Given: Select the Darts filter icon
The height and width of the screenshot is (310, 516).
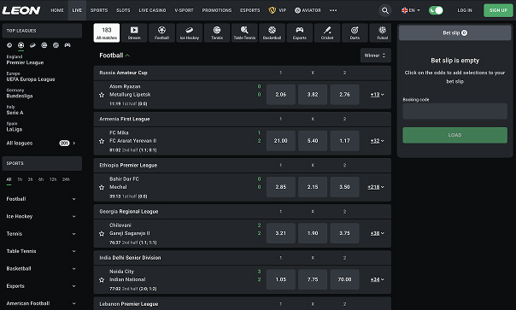Looking at the screenshot, I should tap(355, 33).
